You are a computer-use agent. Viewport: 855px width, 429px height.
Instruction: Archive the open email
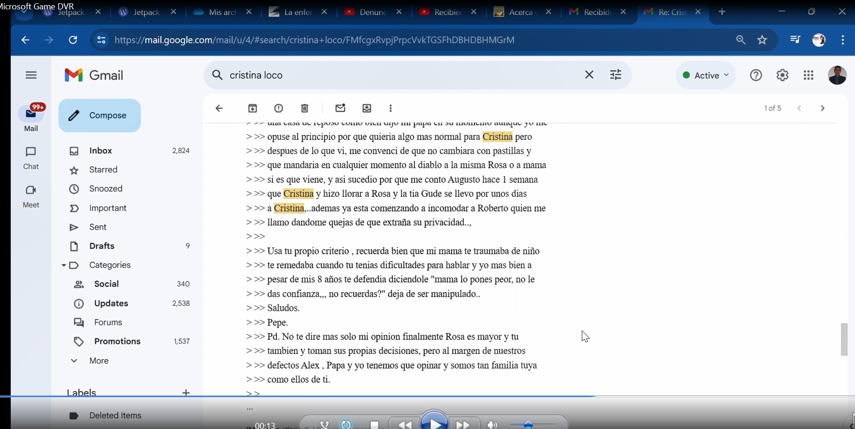(253, 108)
